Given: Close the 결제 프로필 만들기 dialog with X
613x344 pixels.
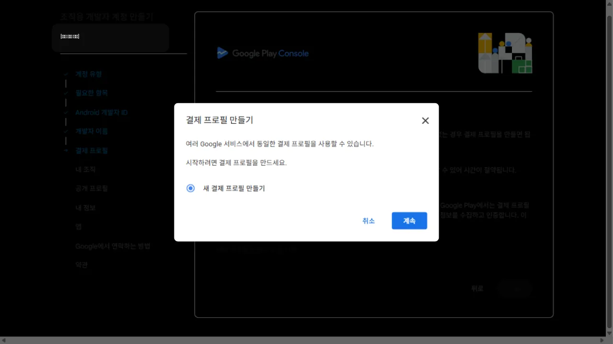Looking at the screenshot, I should pos(425,120).
